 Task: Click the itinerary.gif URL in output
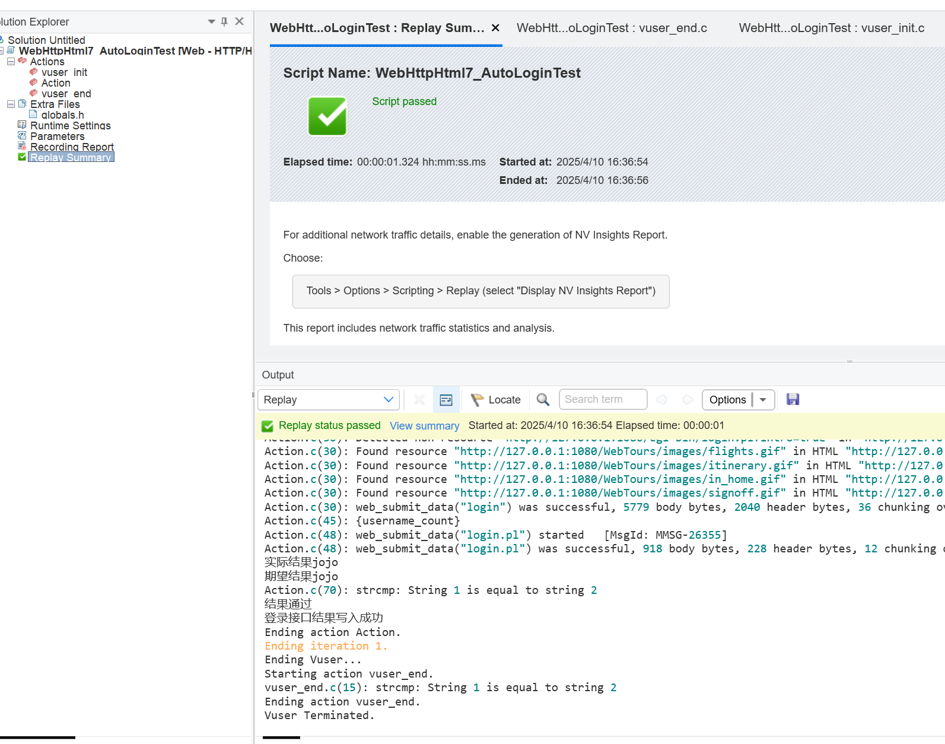[626, 466]
